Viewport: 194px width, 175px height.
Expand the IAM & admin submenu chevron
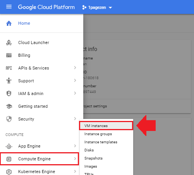pyautogui.click(x=75, y=93)
